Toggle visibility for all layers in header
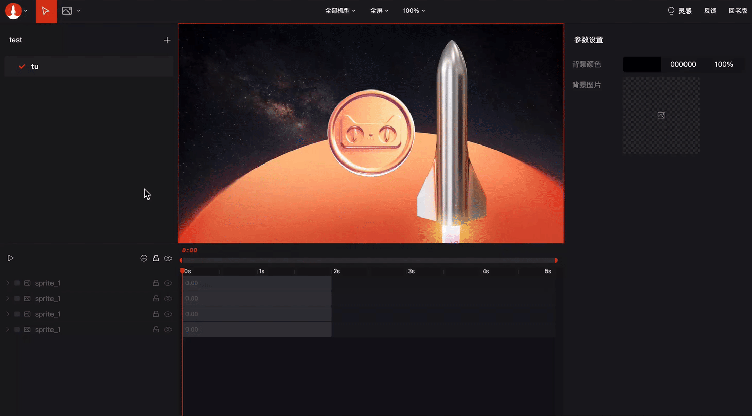 click(x=168, y=258)
